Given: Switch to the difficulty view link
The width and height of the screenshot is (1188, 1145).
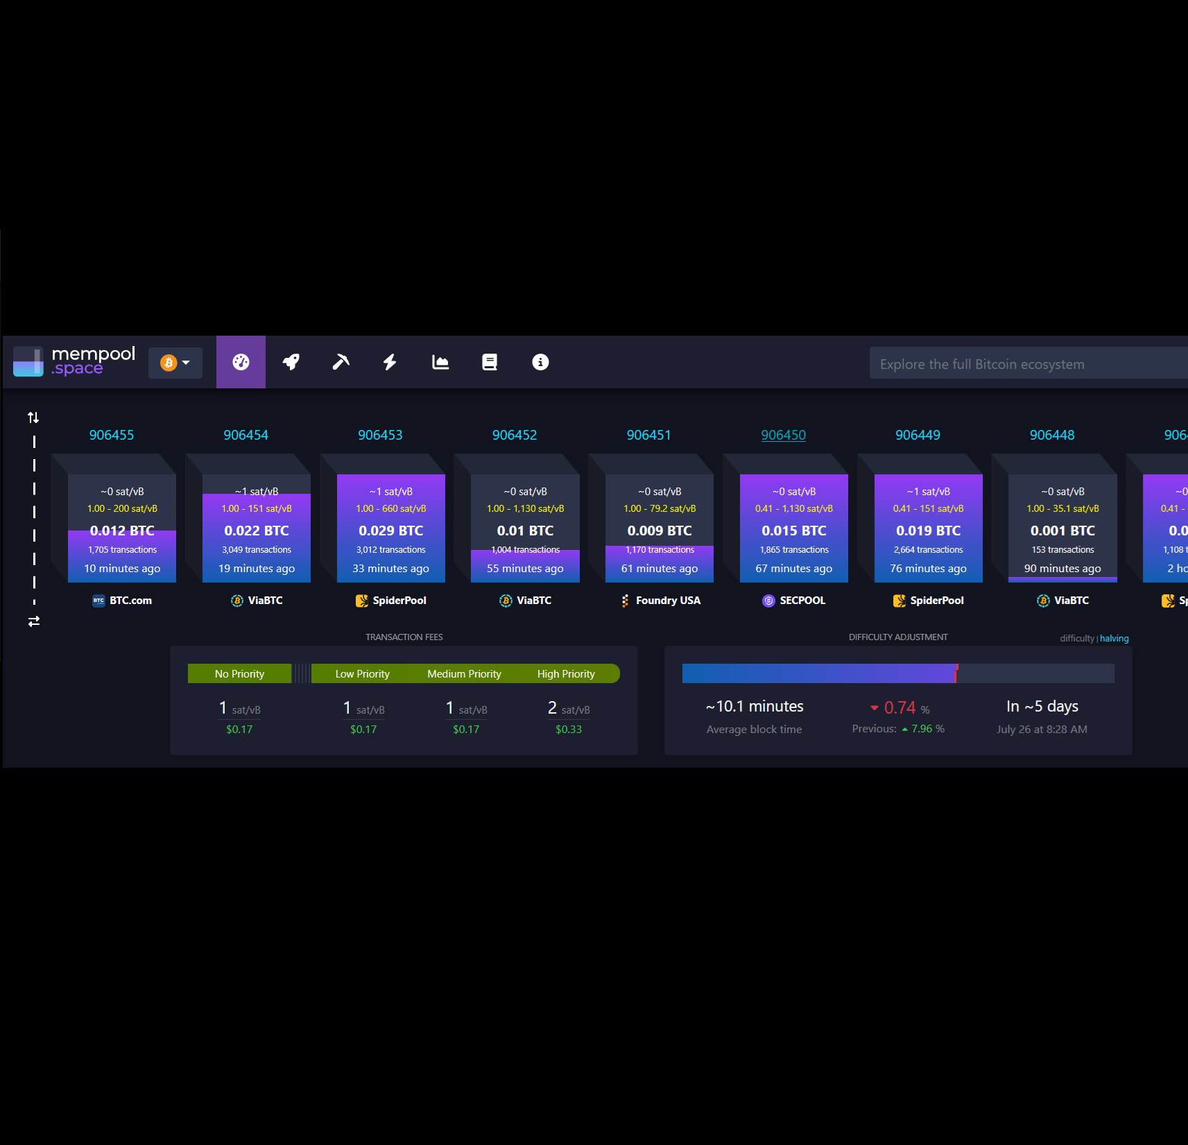Looking at the screenshot, I should [x=1077, y=639].
